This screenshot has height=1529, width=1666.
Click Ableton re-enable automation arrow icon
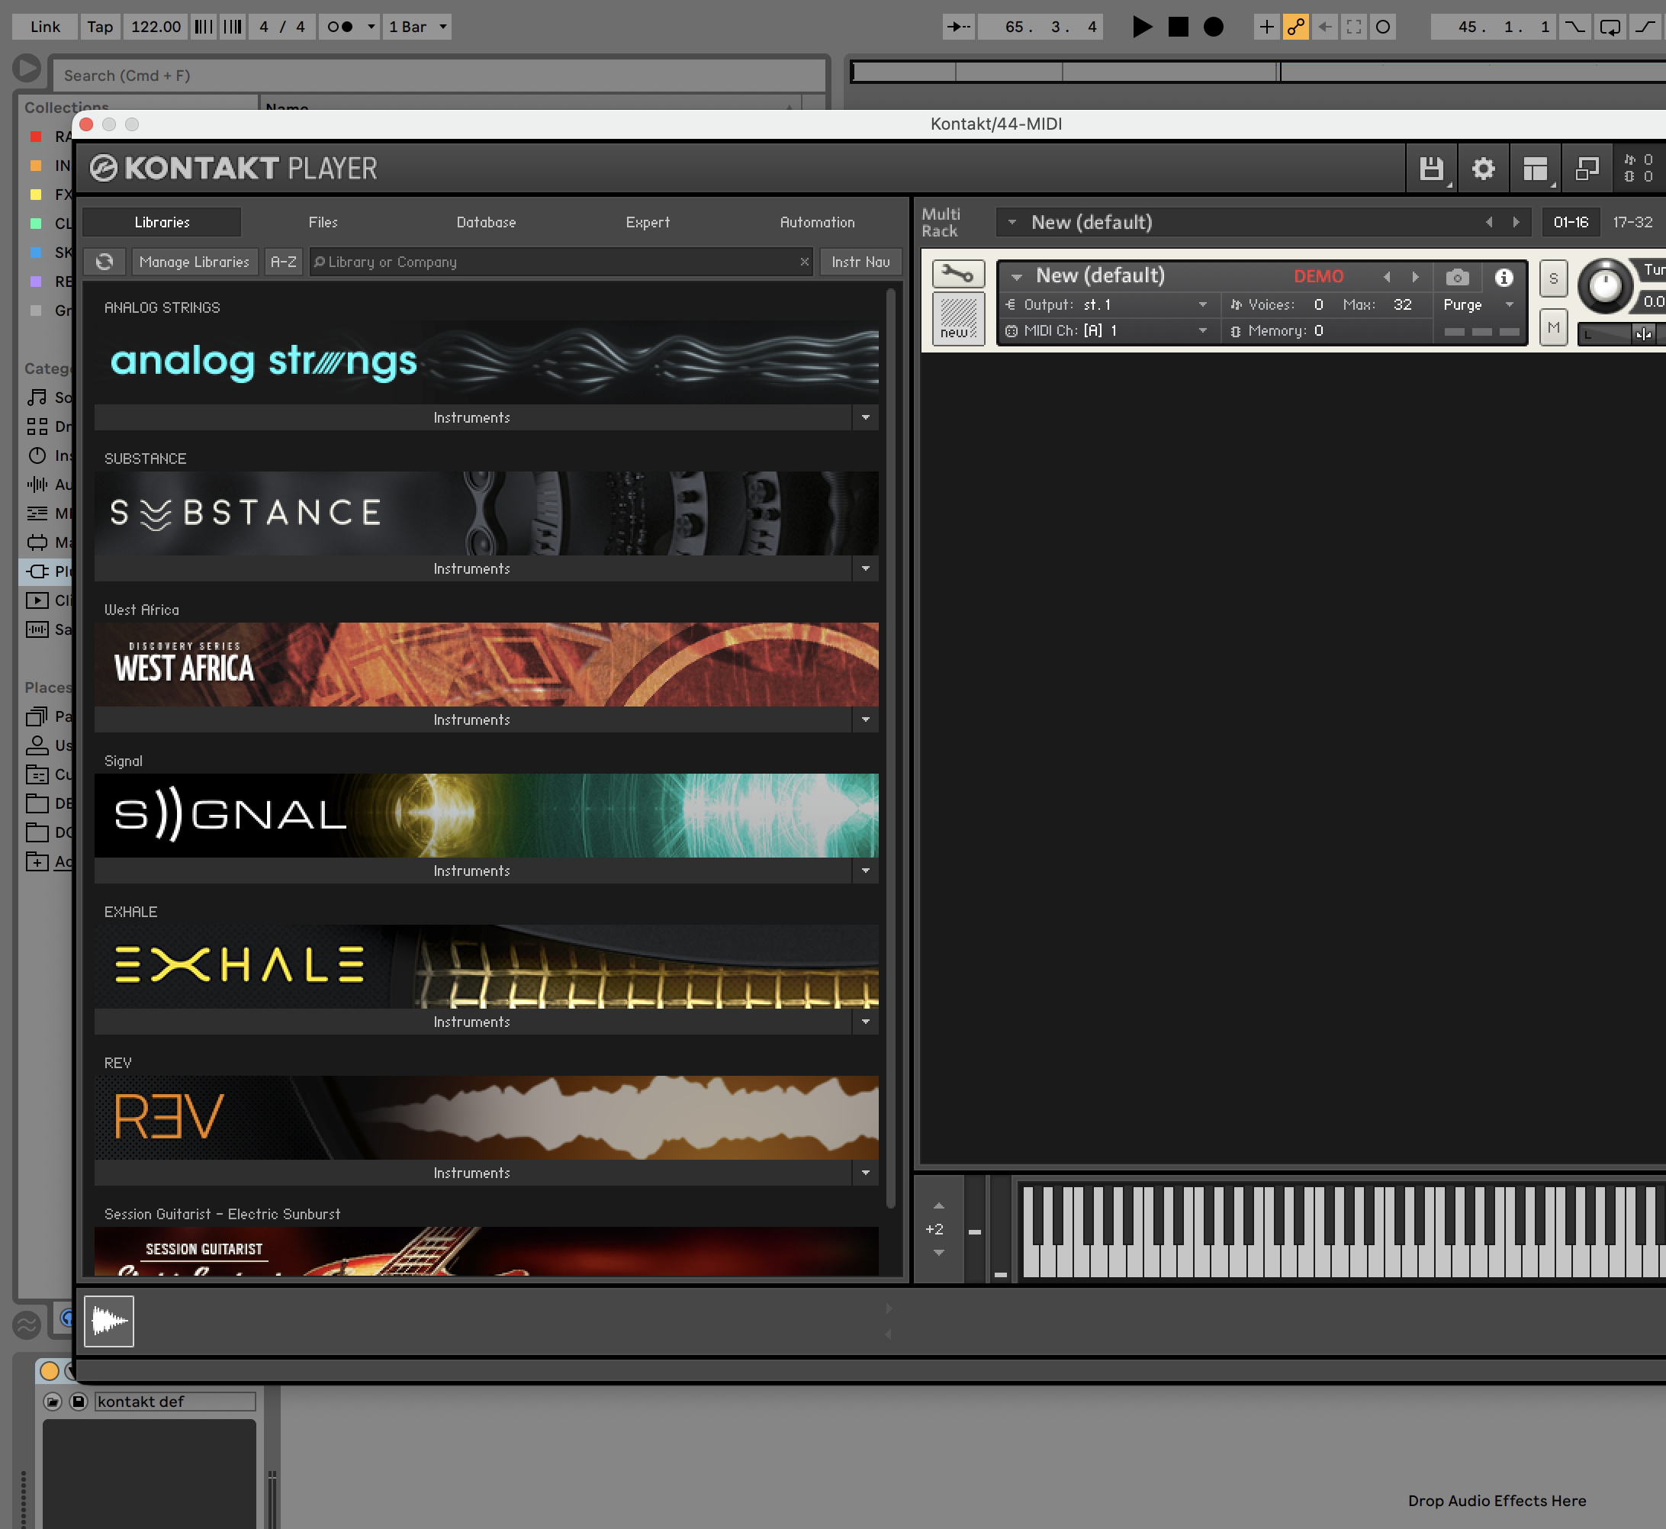[1324, 27]
